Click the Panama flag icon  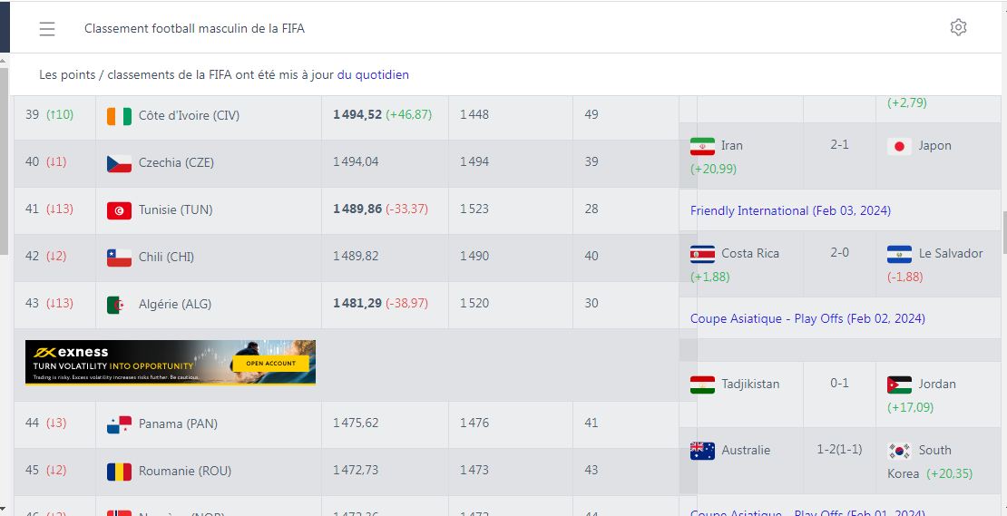(x=119, y=424)
